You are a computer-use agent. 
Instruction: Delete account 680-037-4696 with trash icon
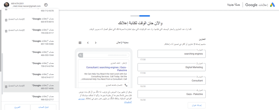6,87
